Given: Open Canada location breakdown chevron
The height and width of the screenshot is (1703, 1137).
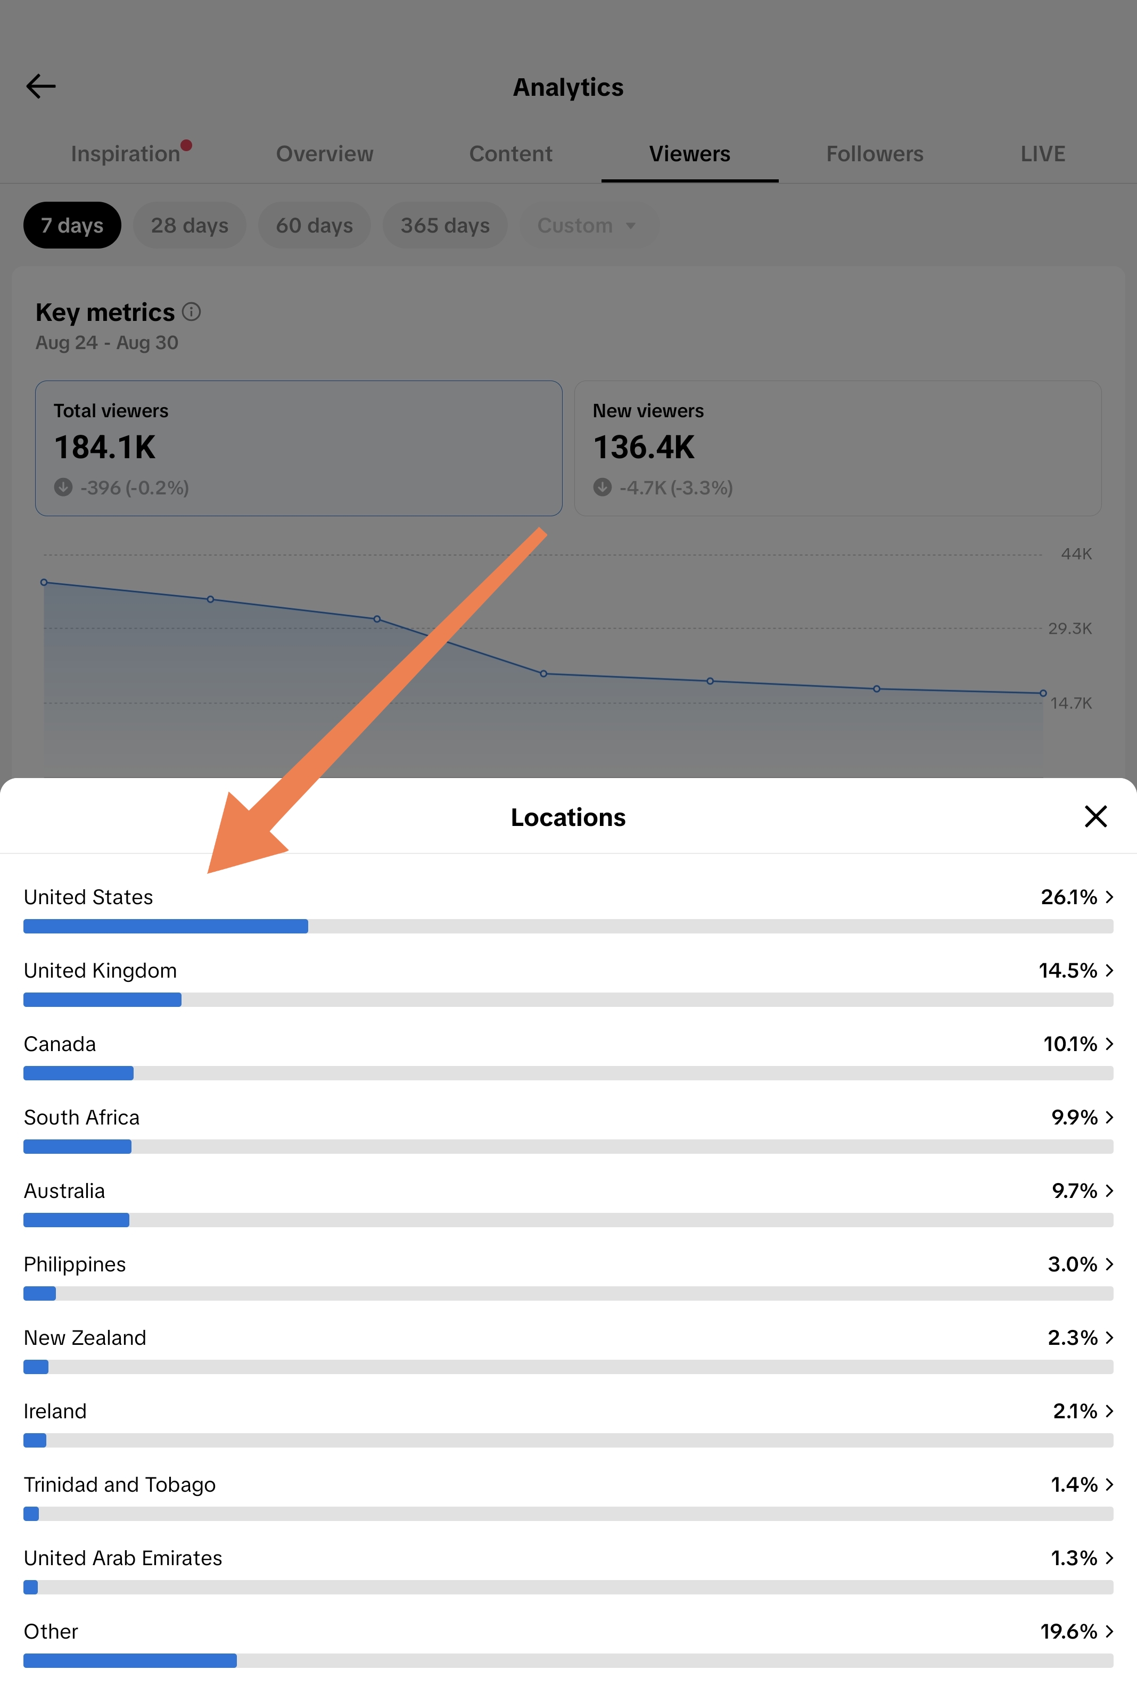Looking at the screenshot, I should [x=1109, y=1043].
